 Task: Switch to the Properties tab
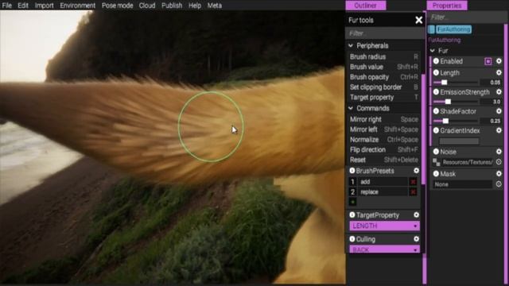tap(447, 6)
